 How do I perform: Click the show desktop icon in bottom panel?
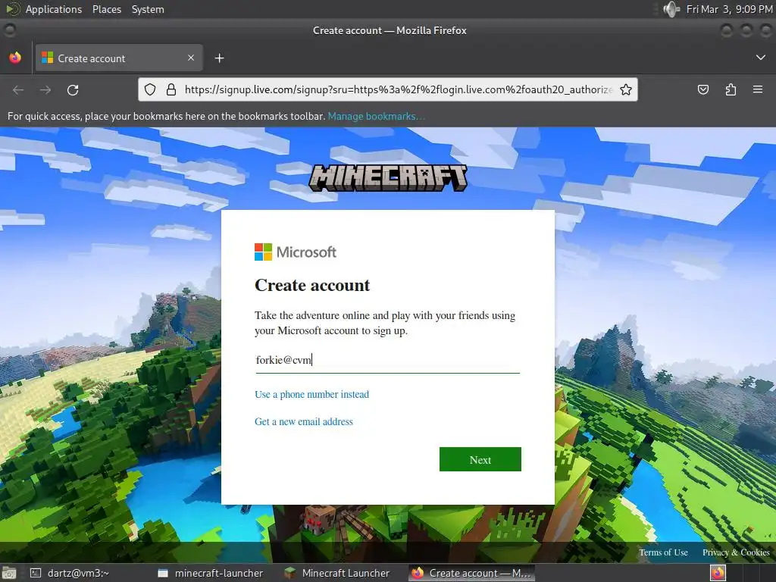9,573
